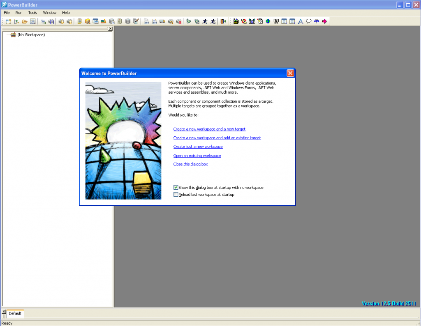Click Close this dialog box link
Screen dimensions: 421x326
[190, 164]
